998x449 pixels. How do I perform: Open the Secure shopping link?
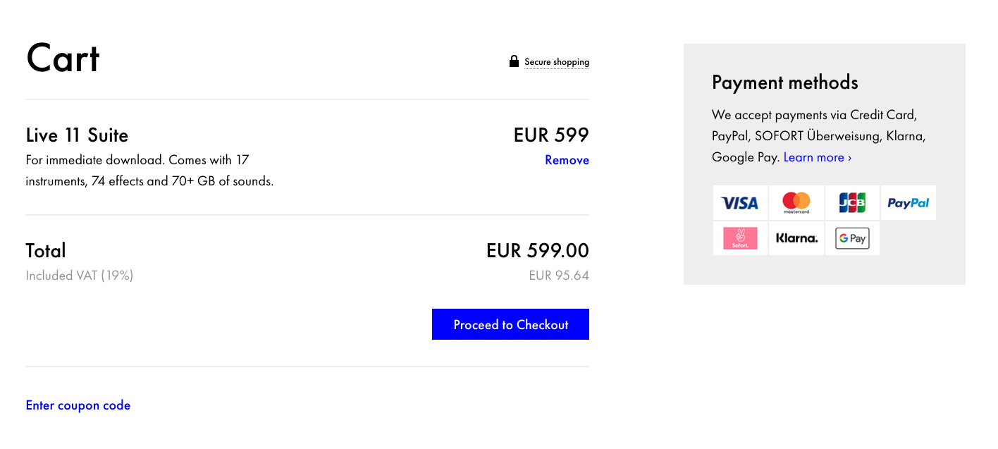coord(557,62)
